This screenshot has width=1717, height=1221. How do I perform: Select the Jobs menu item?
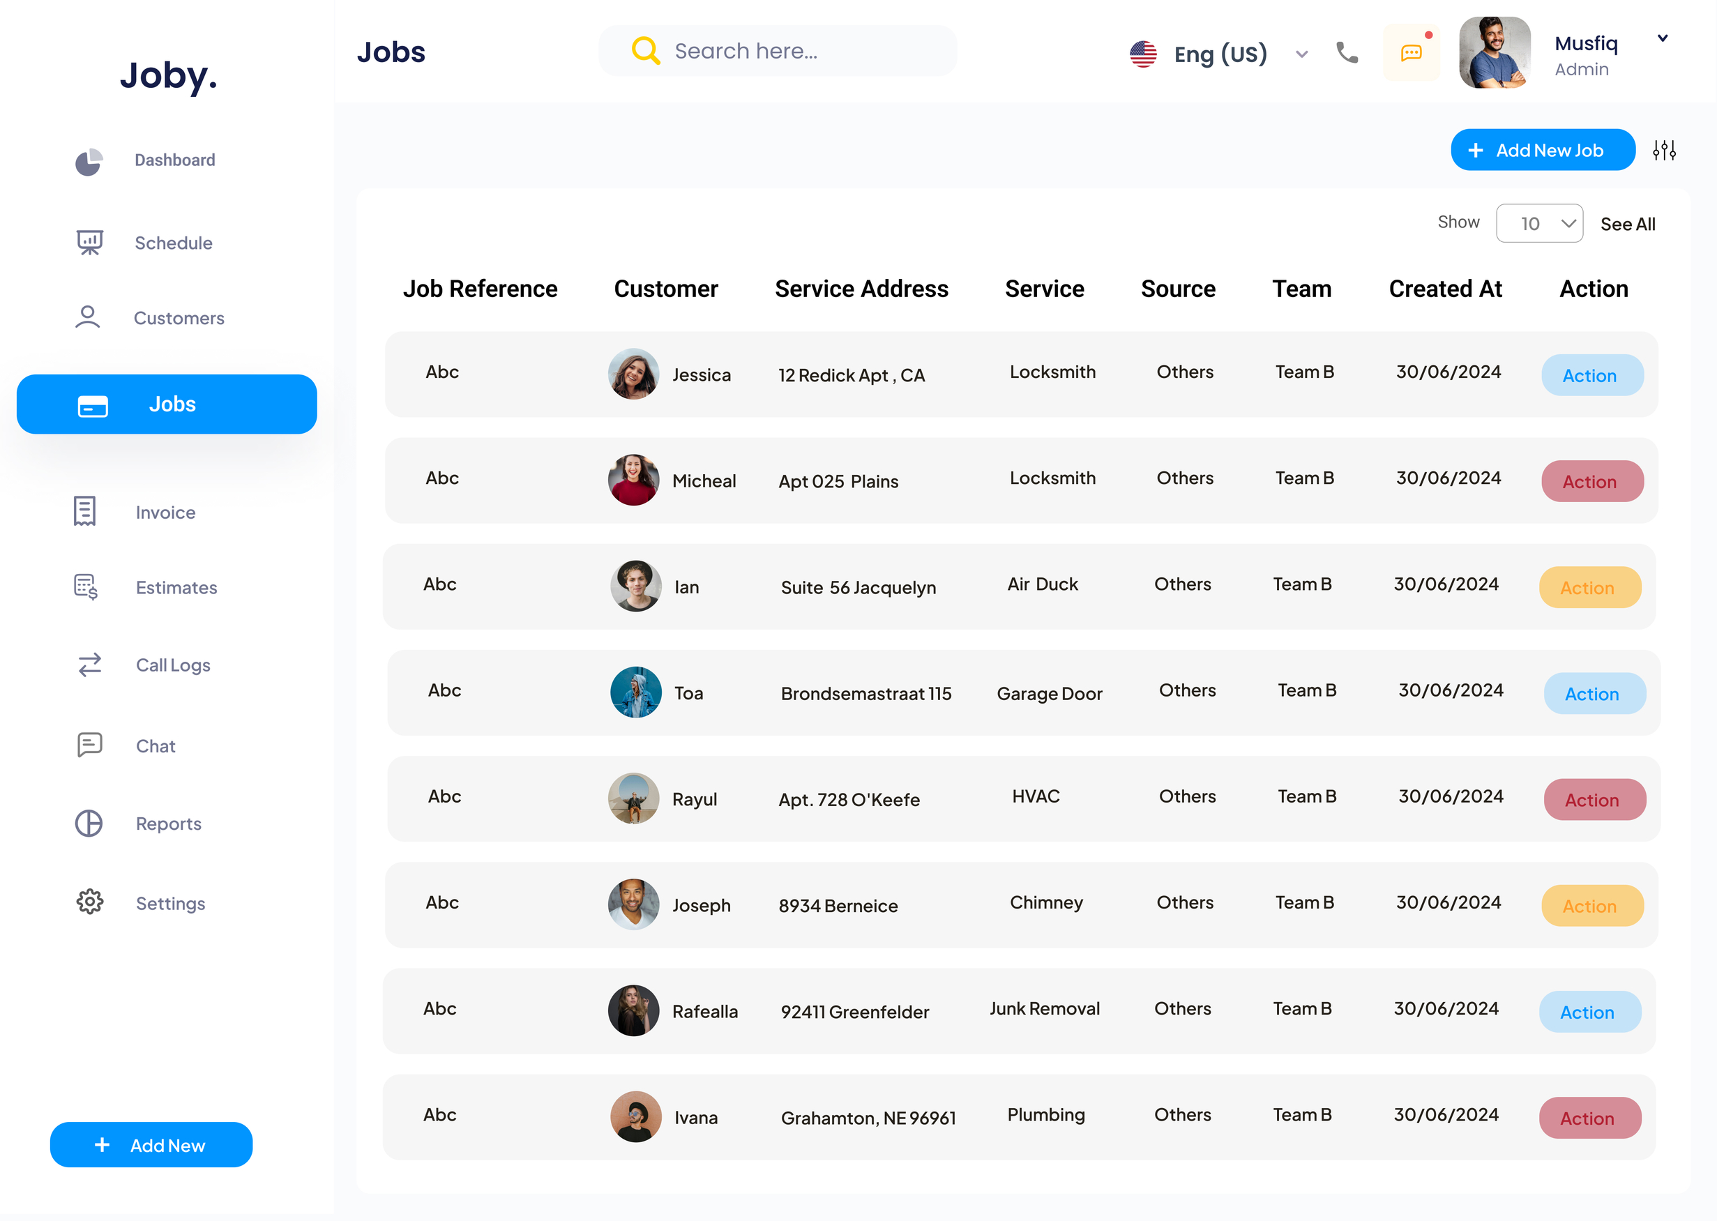167,404
